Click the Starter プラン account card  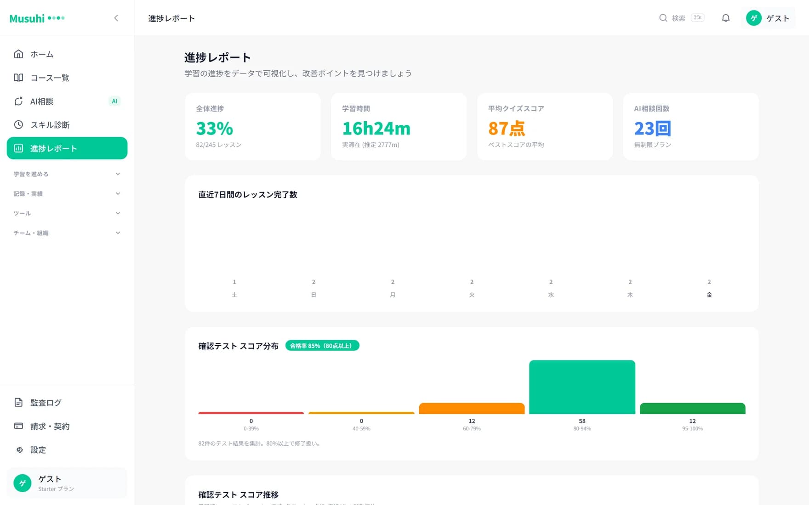[x=67, y=483]
